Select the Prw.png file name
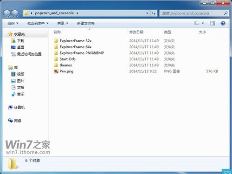This screenshot has height=174, width=232. pos(66,71)
